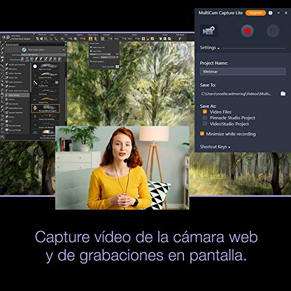
Task: Click highlighted Clone Source icon in property bar
Action: coord(91,38)
